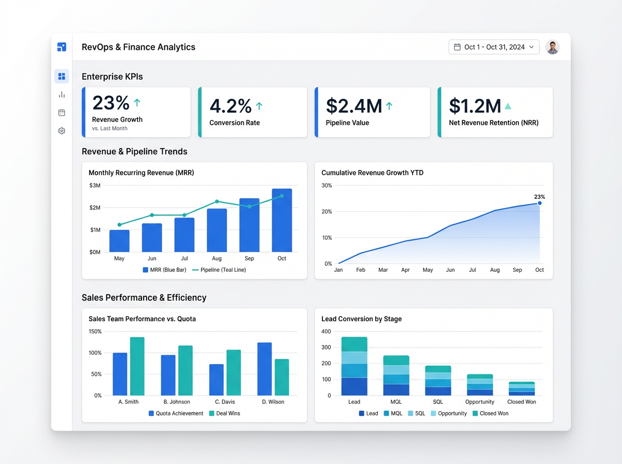Click the app logo in sidebar
This screenshot has height=464, width=622.
point(62,47)
